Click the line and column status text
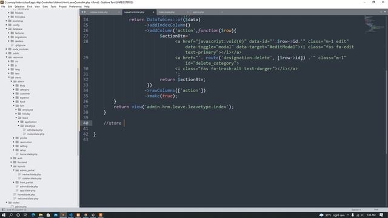 pos(16,210)
